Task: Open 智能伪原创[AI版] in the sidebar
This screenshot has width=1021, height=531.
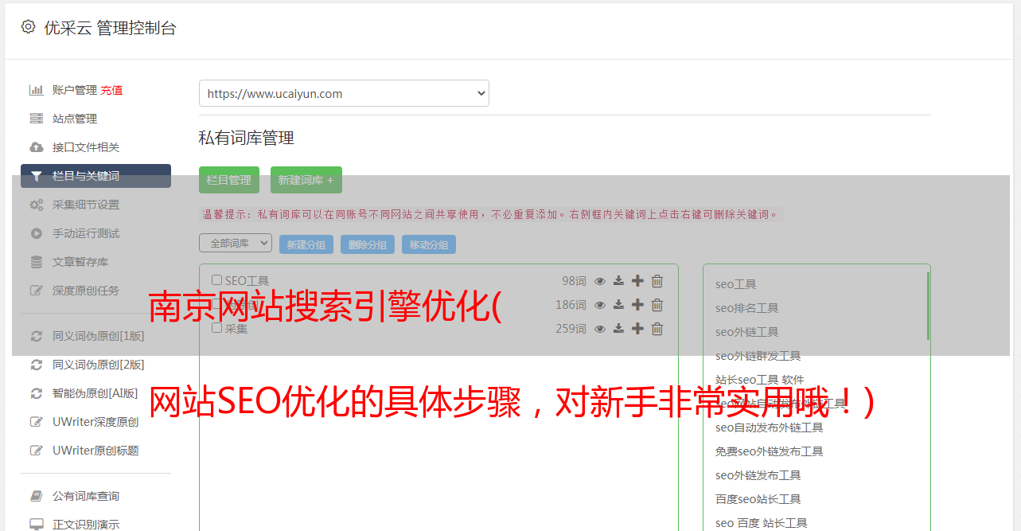Action: (95, 393)
